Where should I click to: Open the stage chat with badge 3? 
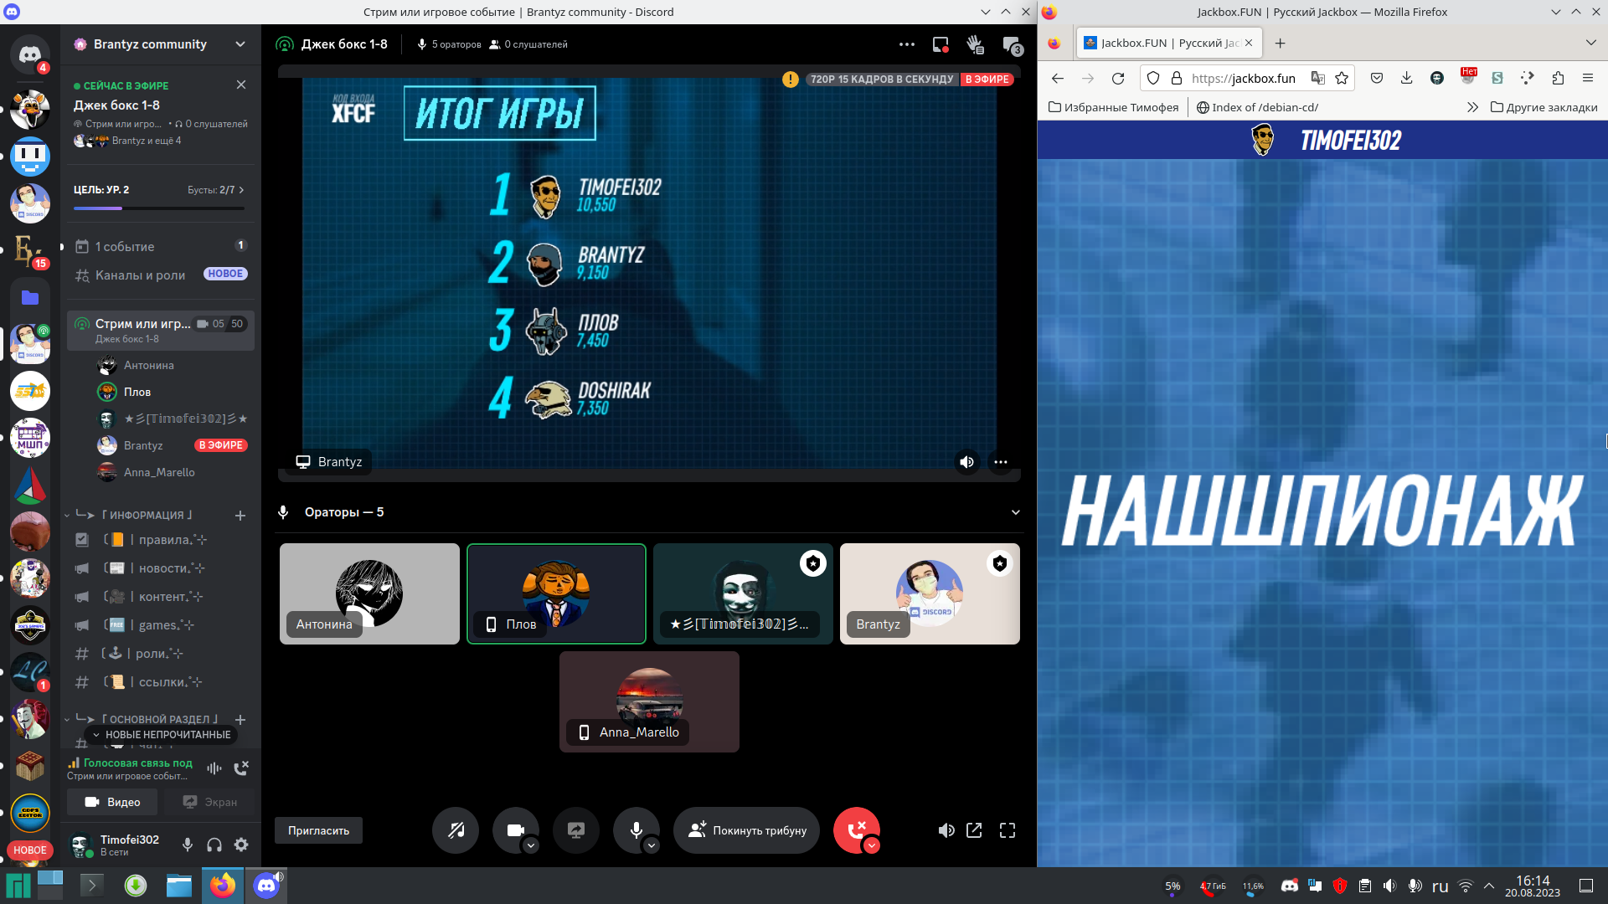[x=1012, y=45]
